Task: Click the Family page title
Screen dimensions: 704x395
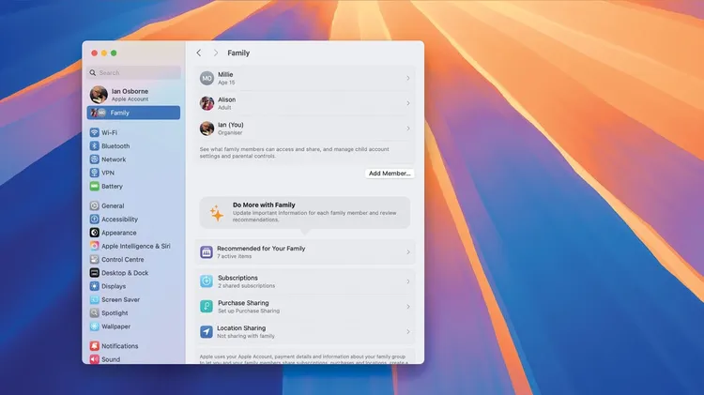Action: click(x=238, y=53)
